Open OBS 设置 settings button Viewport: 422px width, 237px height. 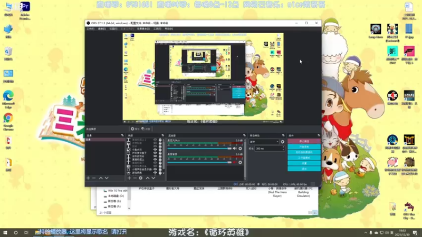(304, 163)
